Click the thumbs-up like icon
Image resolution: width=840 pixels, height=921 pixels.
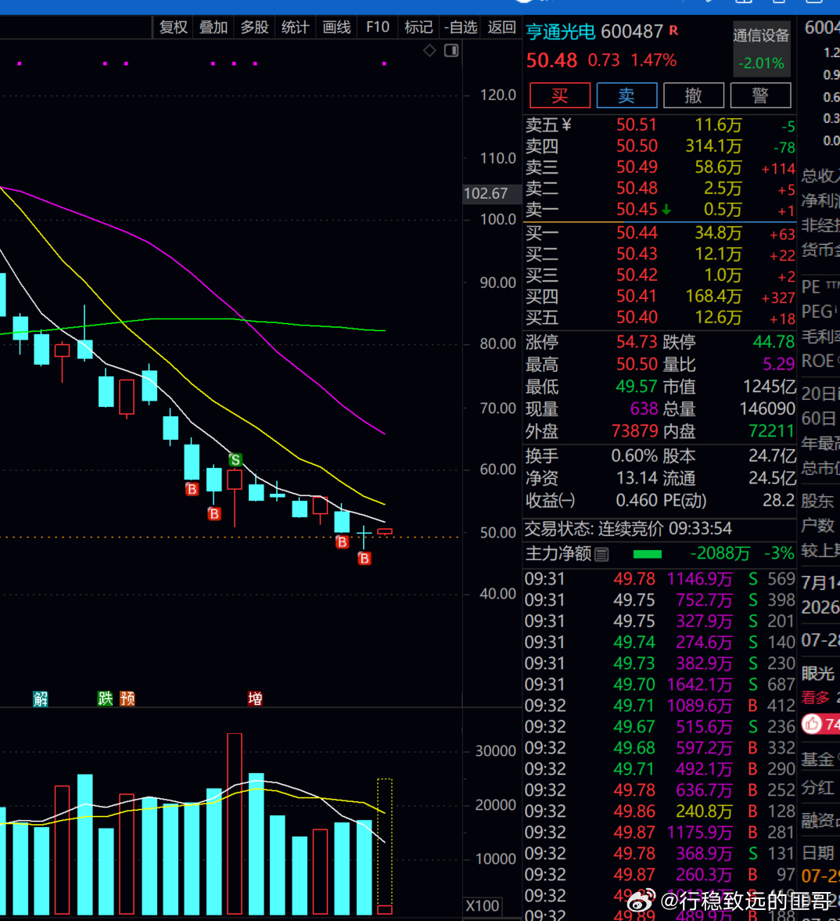(x=813, y=725)
